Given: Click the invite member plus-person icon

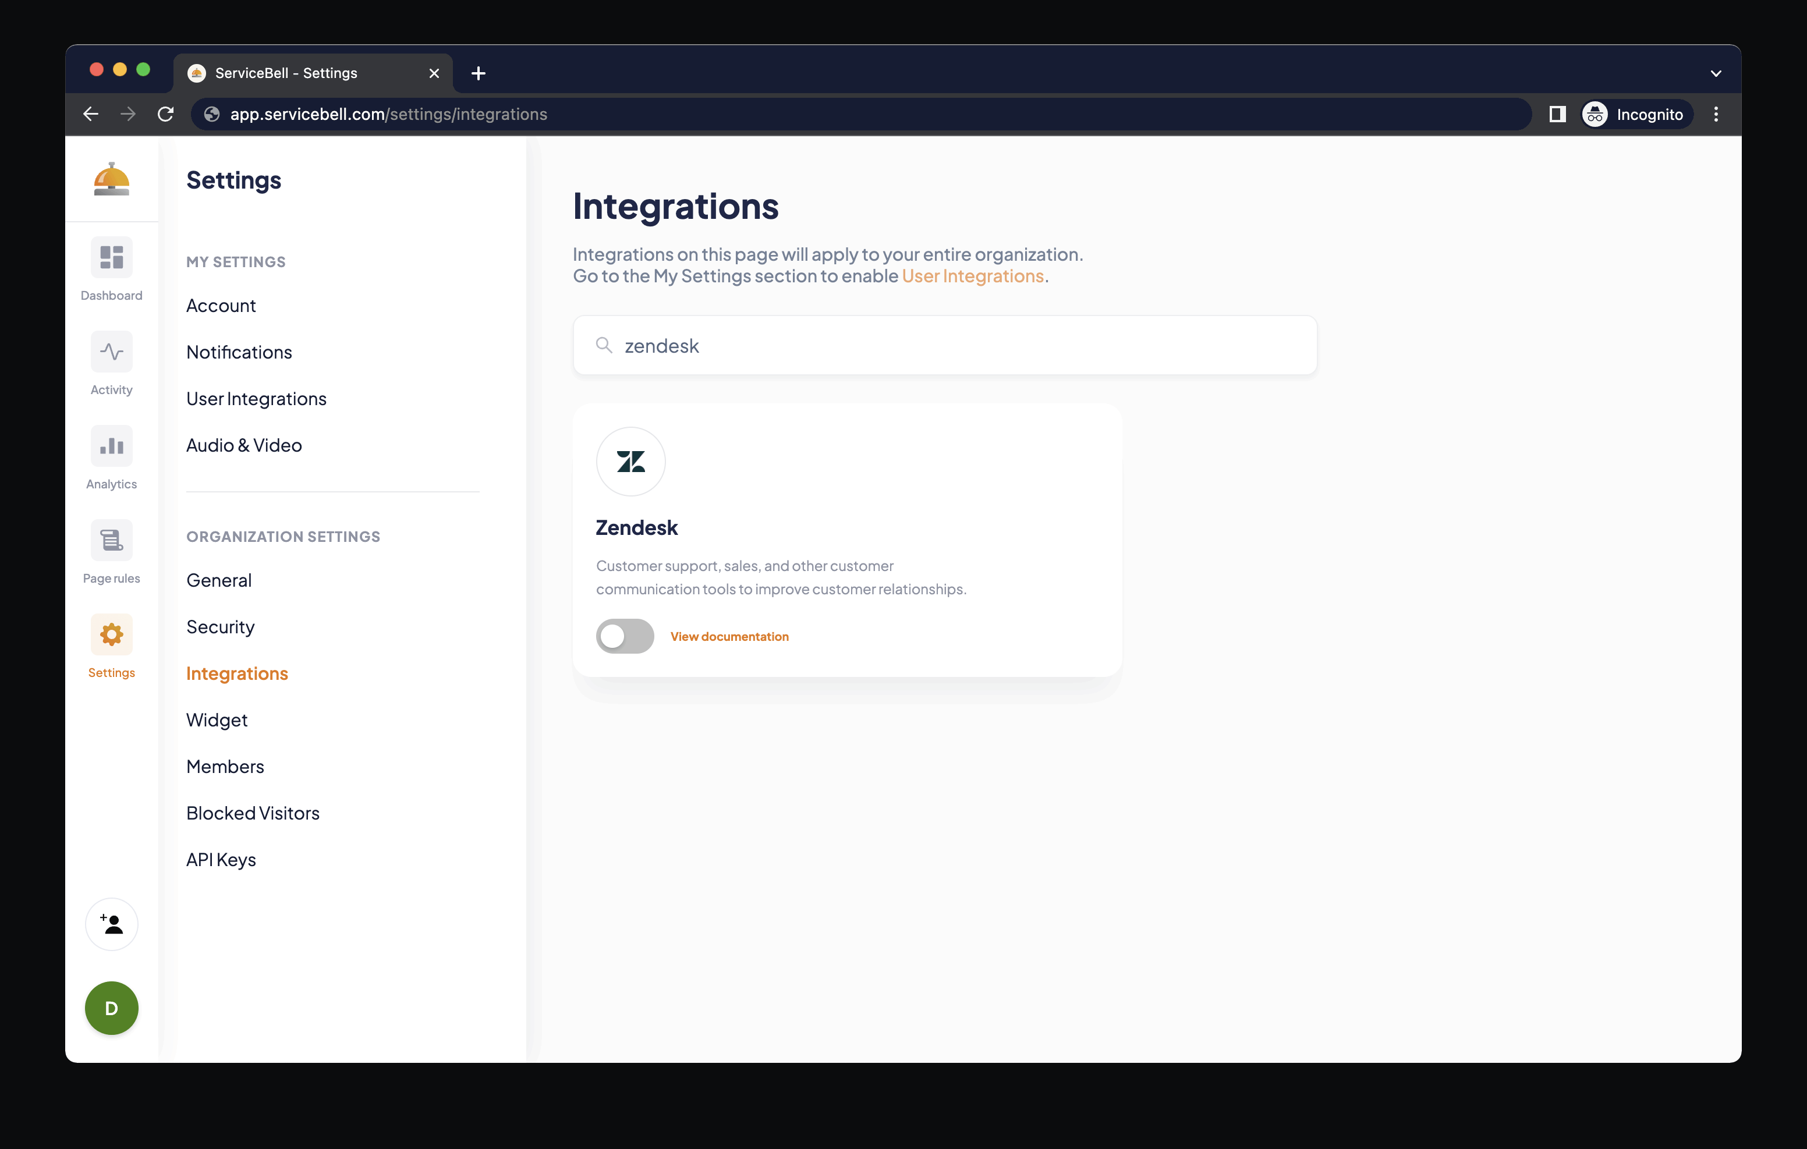Looking at the screenshot, I should [x=111, y=924].
